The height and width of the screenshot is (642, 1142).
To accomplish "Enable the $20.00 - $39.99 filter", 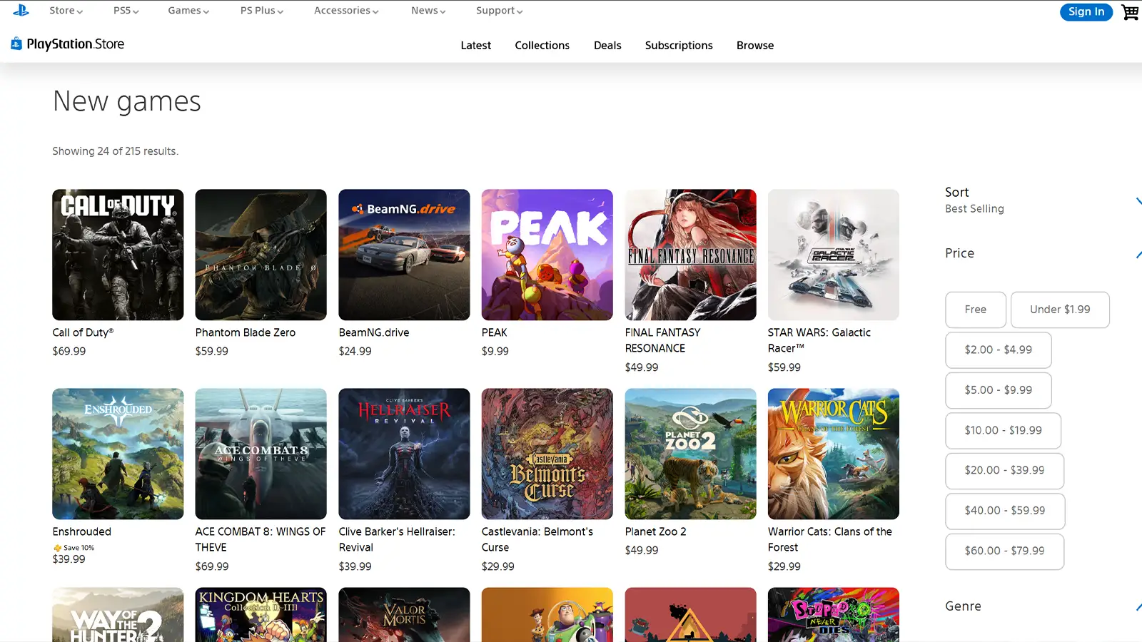I will 1005,471.
